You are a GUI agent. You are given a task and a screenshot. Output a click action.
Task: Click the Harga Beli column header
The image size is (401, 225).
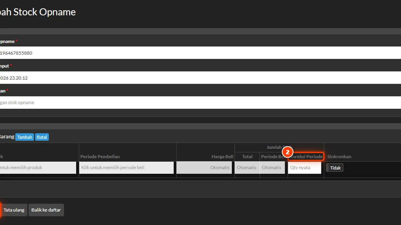pos(222,157)
